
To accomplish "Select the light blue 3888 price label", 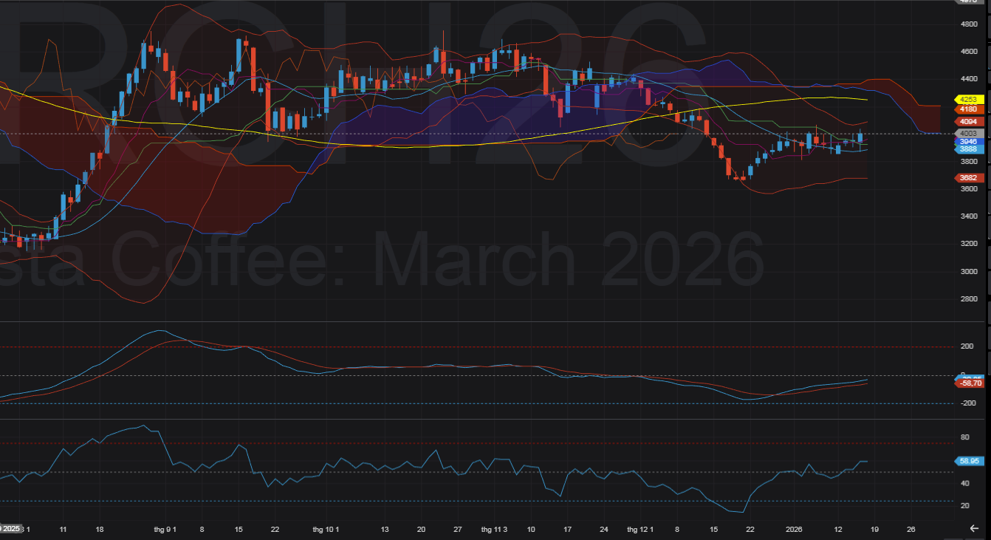I will [967, 148].
